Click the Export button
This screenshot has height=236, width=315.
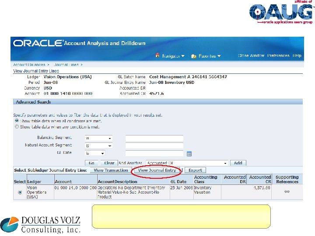click(195, 170)
